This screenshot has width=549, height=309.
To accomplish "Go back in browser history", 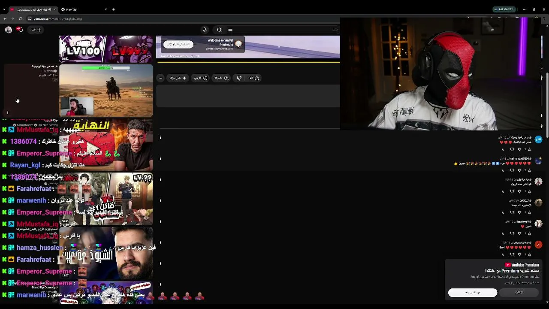I will click(x=5, y=18).
